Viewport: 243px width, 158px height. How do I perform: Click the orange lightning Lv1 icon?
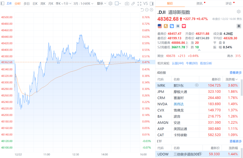point(166,26)
